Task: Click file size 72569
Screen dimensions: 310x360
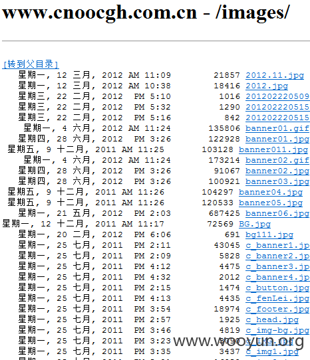Action: [220, 224]
